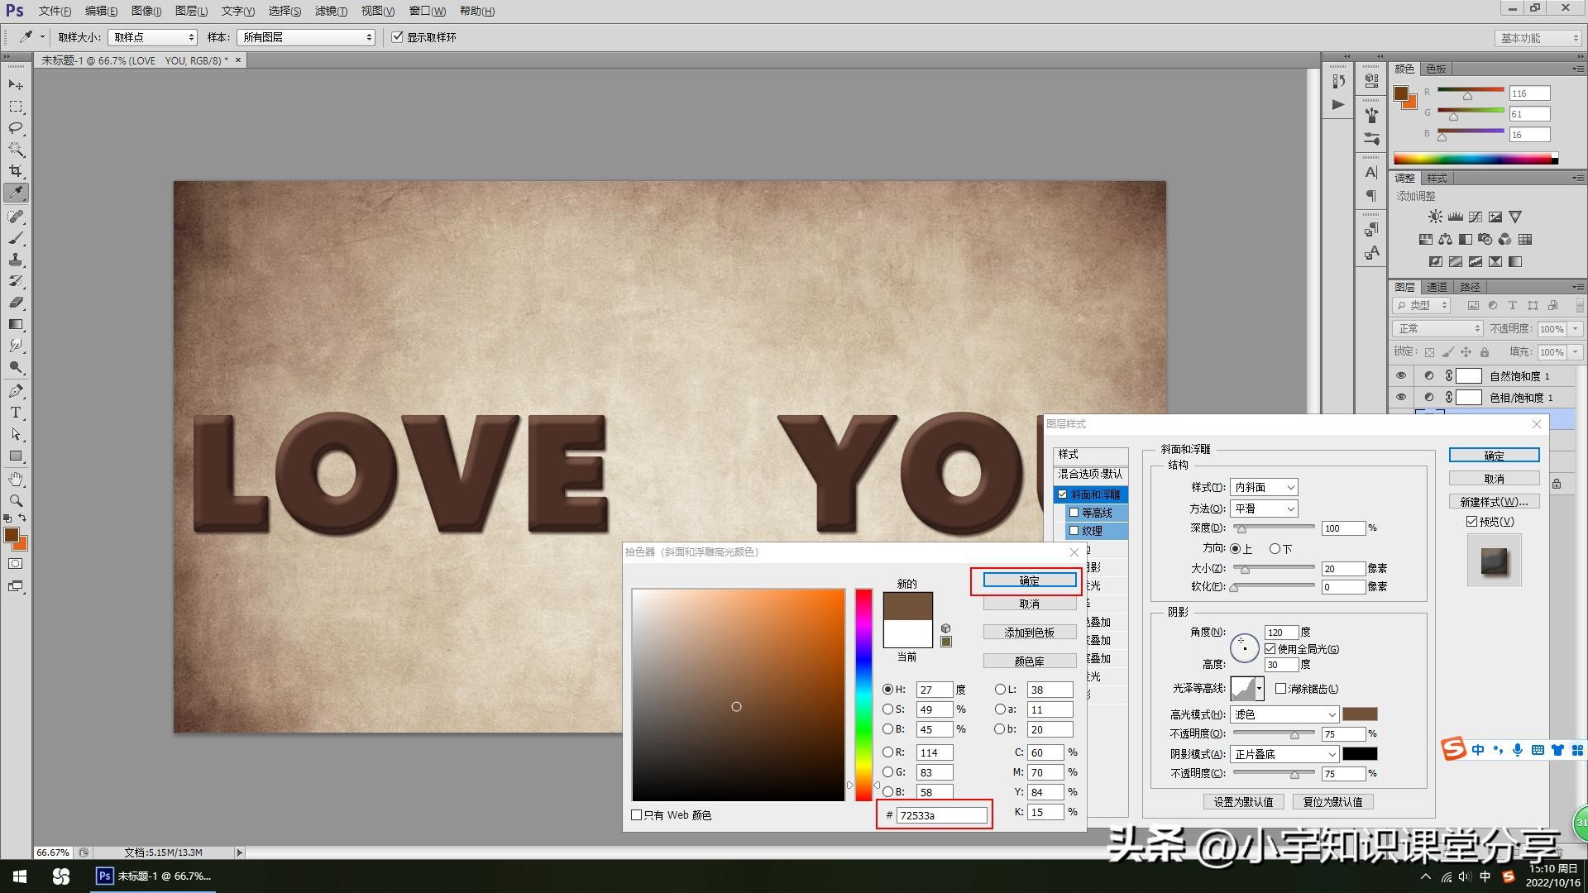Select the Gradient tool
The height and width of the screenshot is (893, 1588).
[16, 324]
